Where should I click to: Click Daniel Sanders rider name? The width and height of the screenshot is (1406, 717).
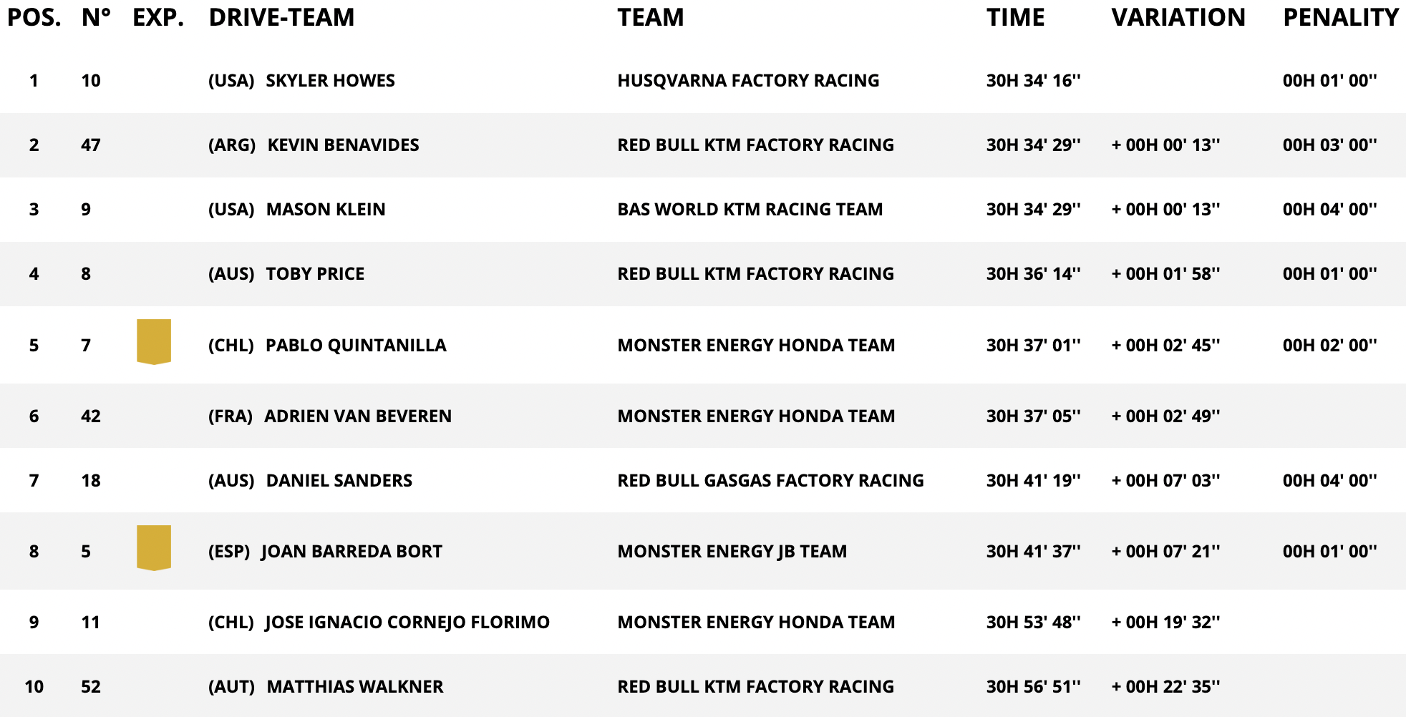click(x=339, y=481)
